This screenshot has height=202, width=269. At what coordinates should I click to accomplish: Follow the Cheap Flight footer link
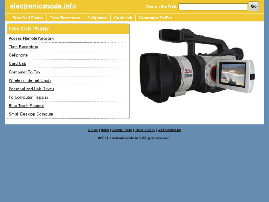122,130
